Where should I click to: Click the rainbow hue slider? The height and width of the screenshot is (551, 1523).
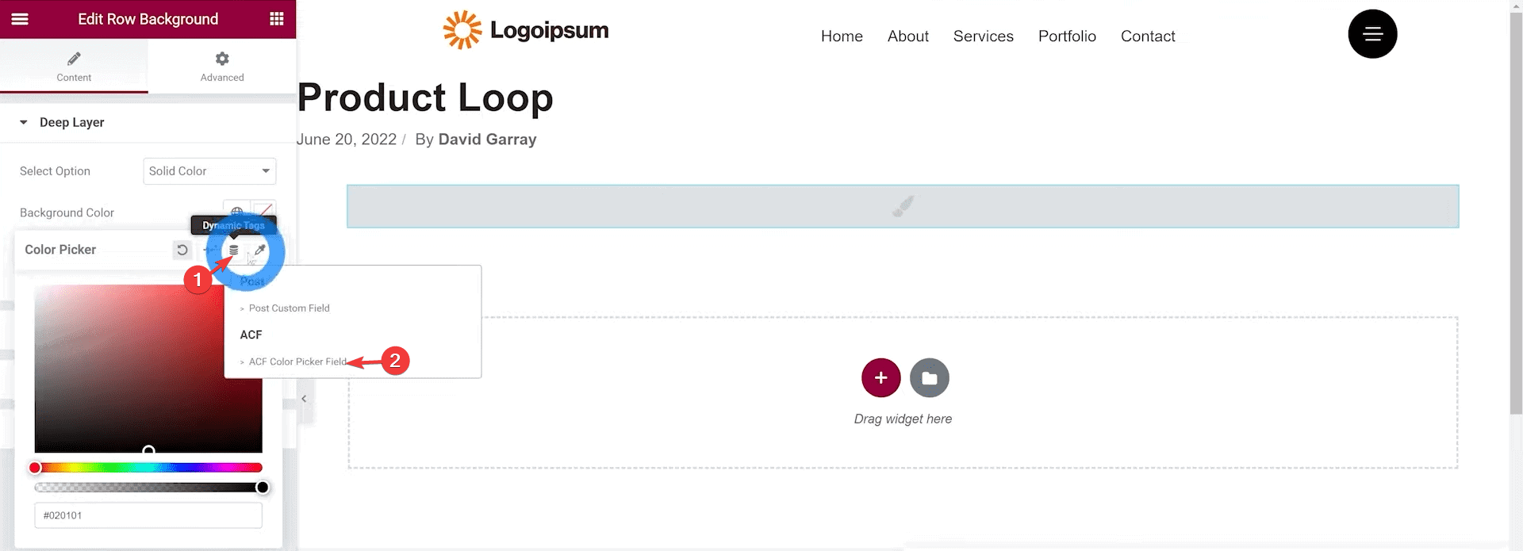[148, 468]
